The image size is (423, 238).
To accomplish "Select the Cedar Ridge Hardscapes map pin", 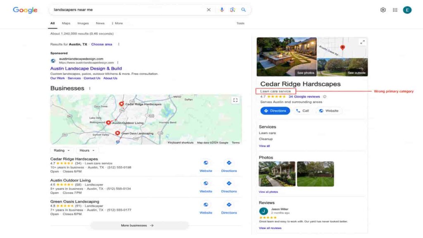I will click(121, 104).
